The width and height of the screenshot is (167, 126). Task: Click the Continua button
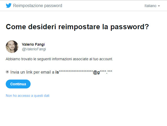click(x=18, y=84)
